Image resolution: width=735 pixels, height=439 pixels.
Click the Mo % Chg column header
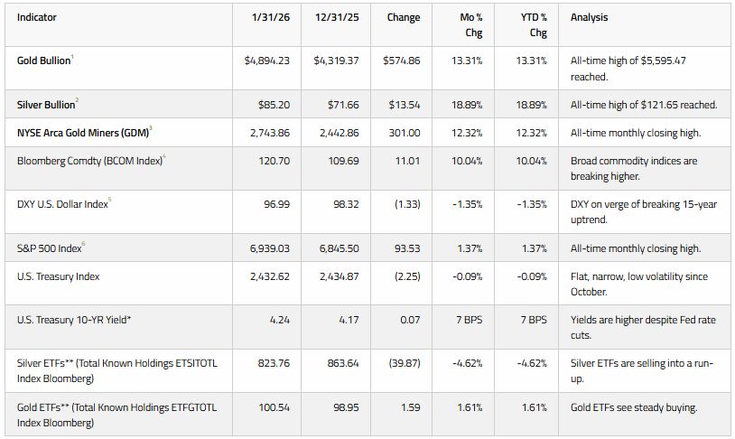471,25
